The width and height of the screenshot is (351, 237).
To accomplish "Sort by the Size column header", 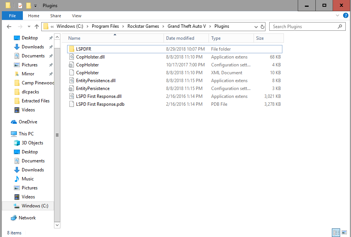I will (x=268, y=38).
